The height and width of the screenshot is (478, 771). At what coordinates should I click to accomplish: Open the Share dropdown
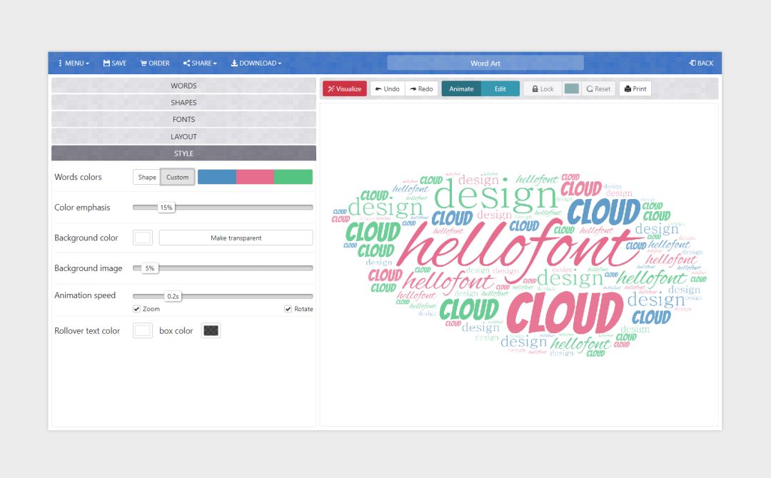point(200,63)
